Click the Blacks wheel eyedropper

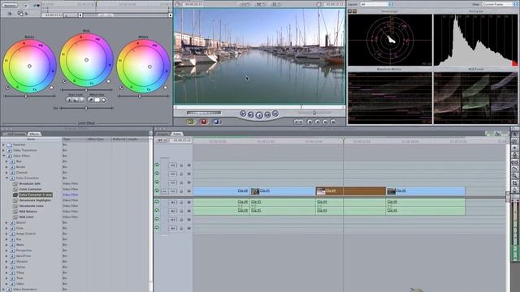7,88
